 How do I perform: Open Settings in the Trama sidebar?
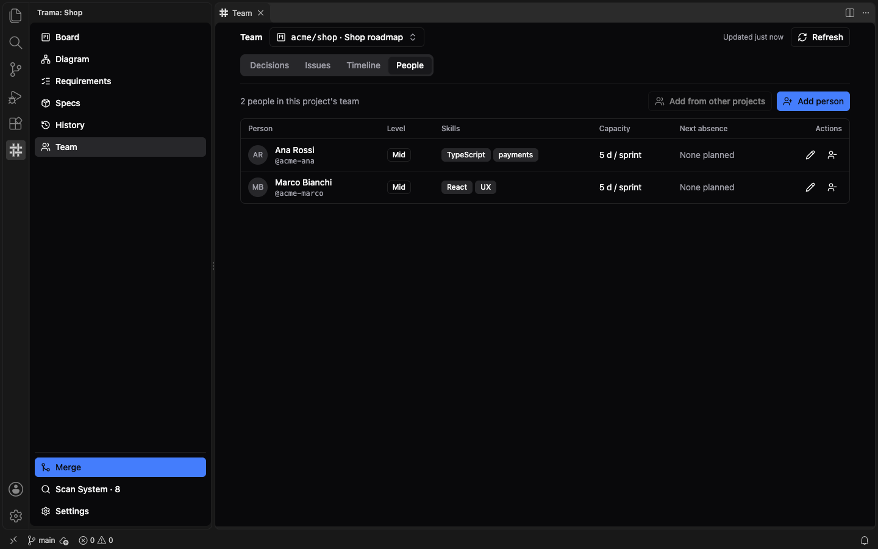[x=120, y=511]
